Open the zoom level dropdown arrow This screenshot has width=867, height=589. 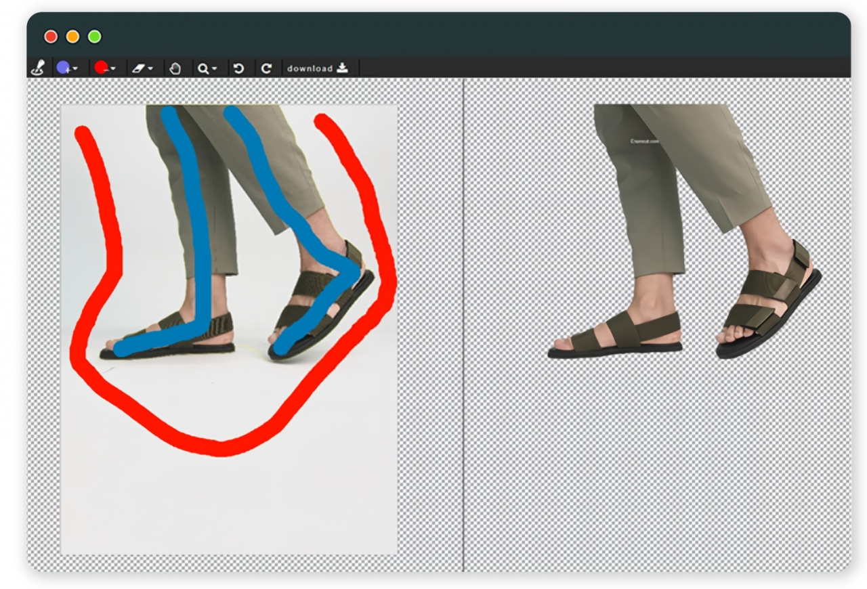214,68
